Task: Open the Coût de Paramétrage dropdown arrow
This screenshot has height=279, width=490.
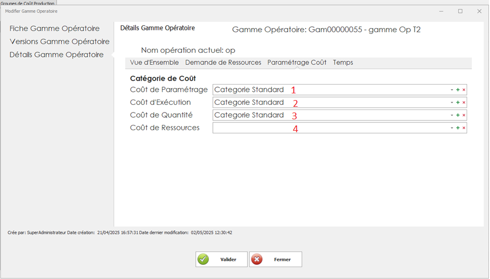Action: 452,90
